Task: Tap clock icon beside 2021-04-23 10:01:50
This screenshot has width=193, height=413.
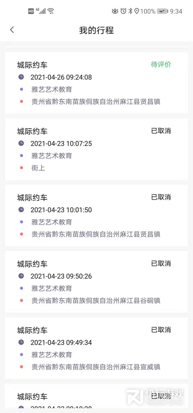Action: [x=21, y=210]
